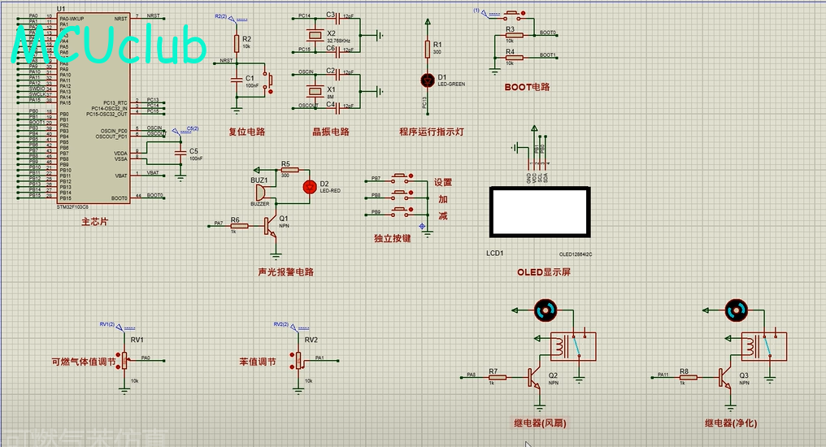Image resolution: width=826 pixels, height=447 pixels.
Task: Click the RV1(2) voltage probe
Action: point(117,327)
